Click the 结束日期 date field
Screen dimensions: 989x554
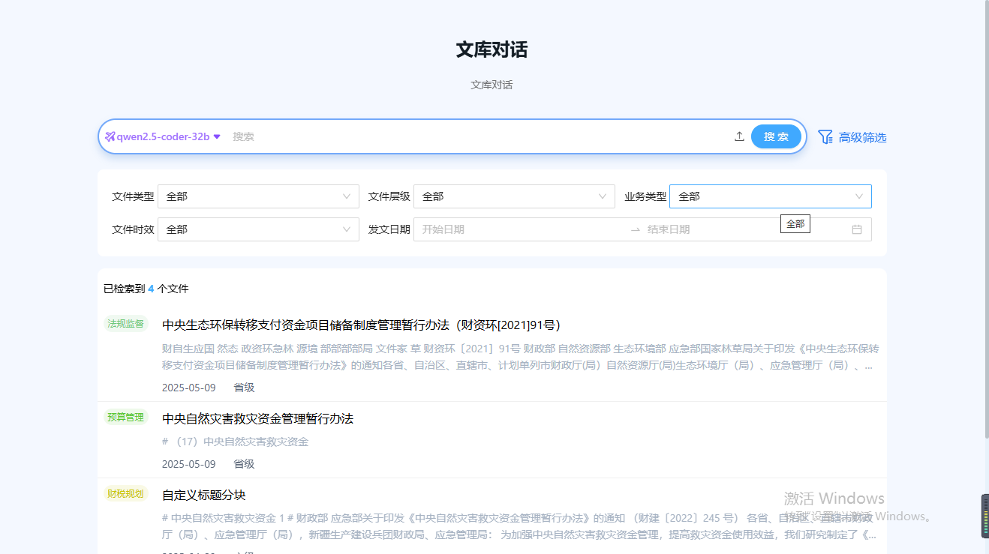point(735,229)
